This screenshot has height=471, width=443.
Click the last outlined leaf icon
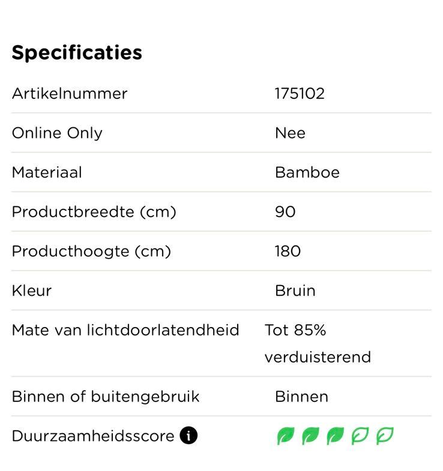384,436
